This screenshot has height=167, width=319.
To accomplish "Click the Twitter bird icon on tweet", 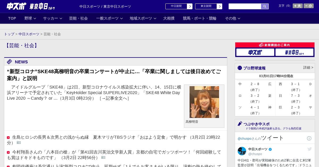I will 309,149.
